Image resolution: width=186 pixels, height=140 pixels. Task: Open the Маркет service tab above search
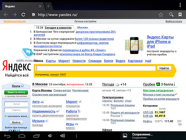point(64,61)
